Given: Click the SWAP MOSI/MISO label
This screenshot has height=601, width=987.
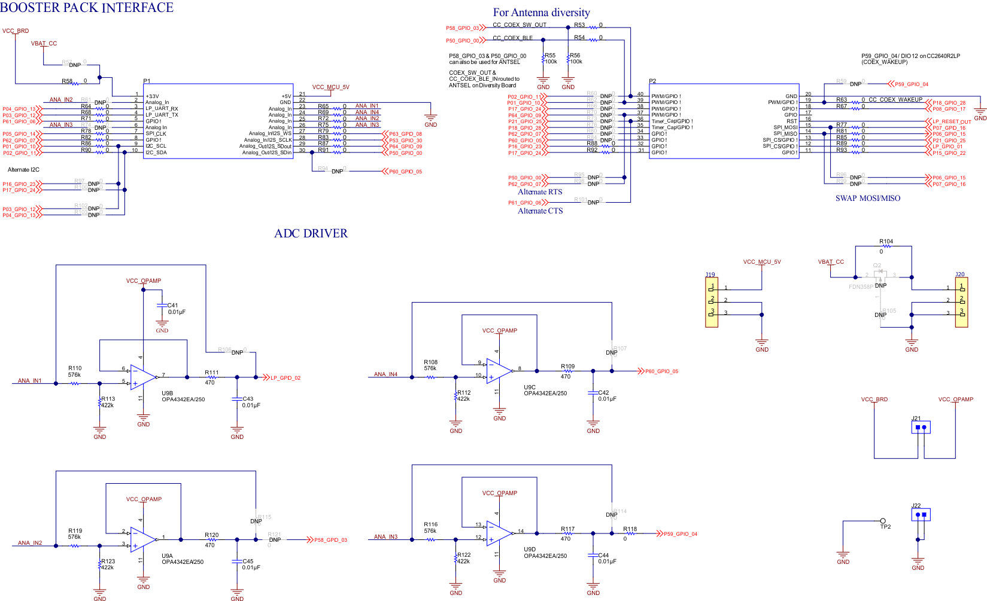Looking at the screenshot, I should 868,198.
